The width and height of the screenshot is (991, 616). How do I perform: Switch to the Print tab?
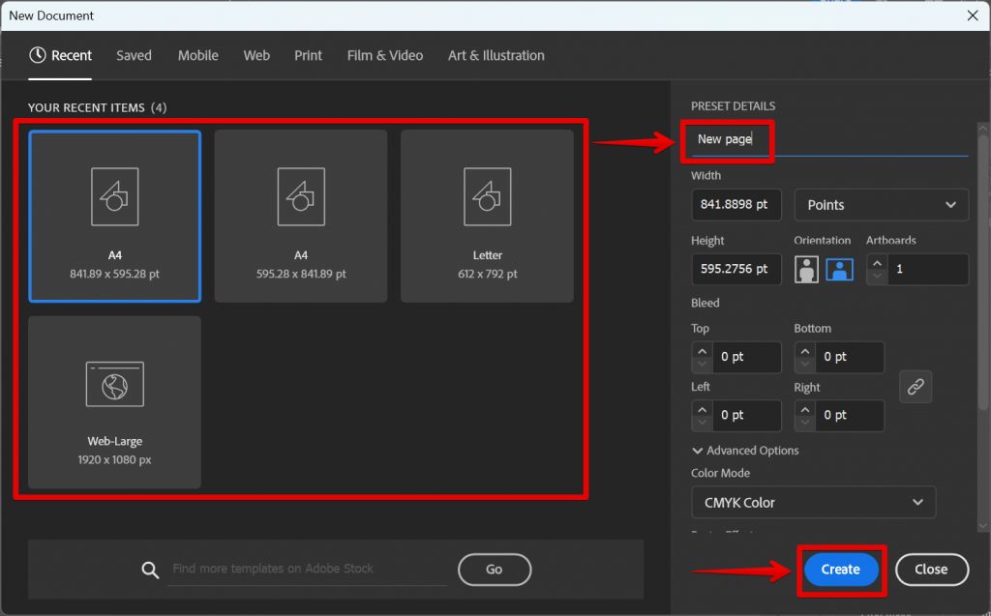[x=308, y=55]
